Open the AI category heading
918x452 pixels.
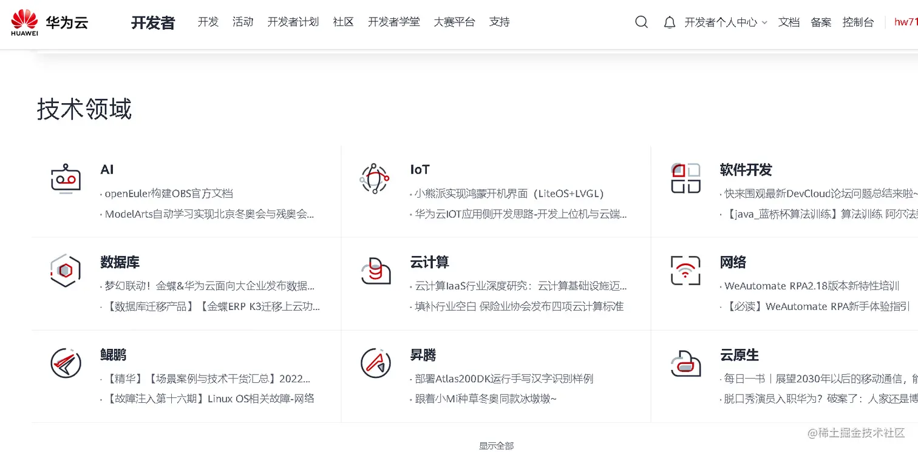point(107,170)
